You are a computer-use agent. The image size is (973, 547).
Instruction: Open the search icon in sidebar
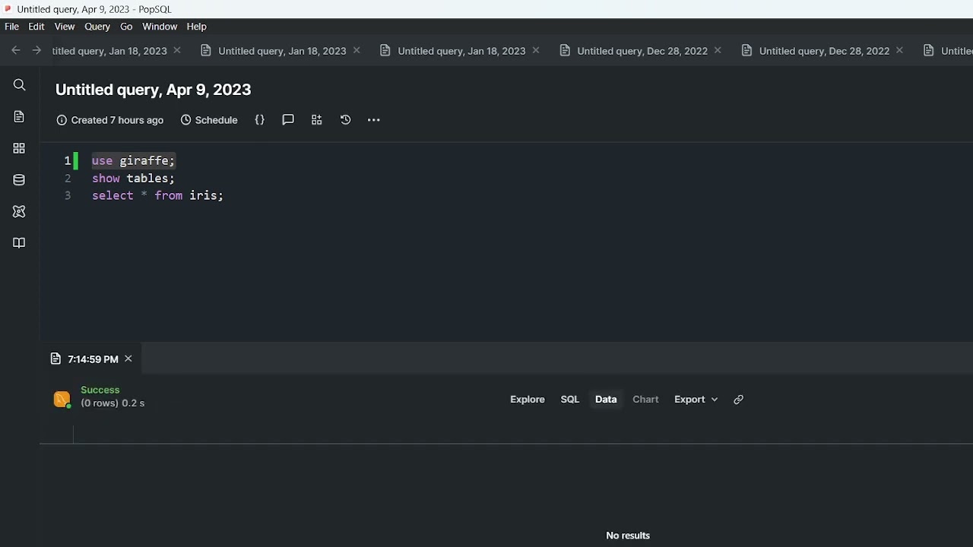[x=20, y=85]
